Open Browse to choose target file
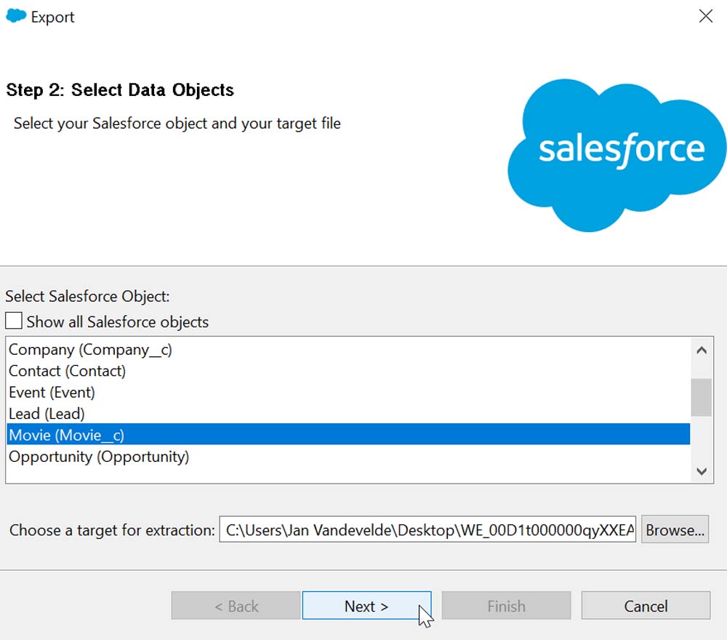 675,530
